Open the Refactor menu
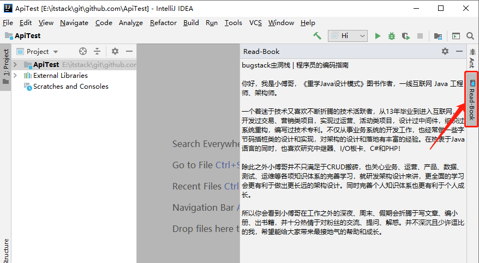Screen dimensions: 479x263 [x=163, y=22]
